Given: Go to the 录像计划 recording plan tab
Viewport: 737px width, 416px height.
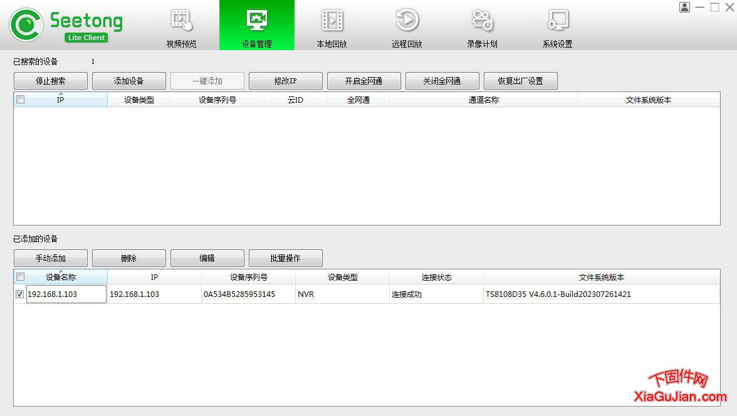Looking at the screenshot, I should pyautogui.click(x=483, y=26).
